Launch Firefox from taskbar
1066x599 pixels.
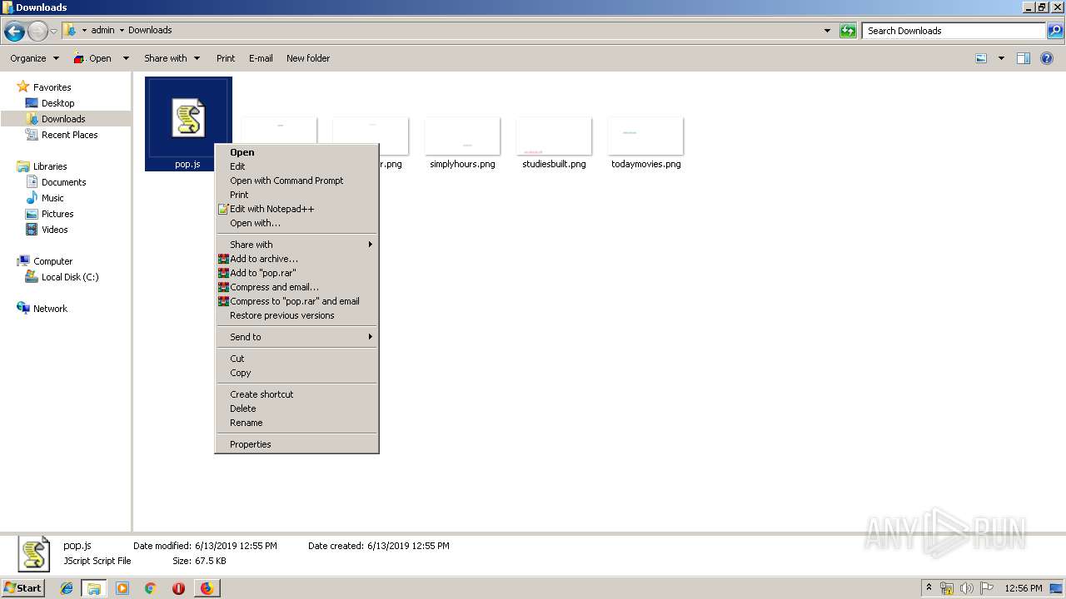click(207, 588)
